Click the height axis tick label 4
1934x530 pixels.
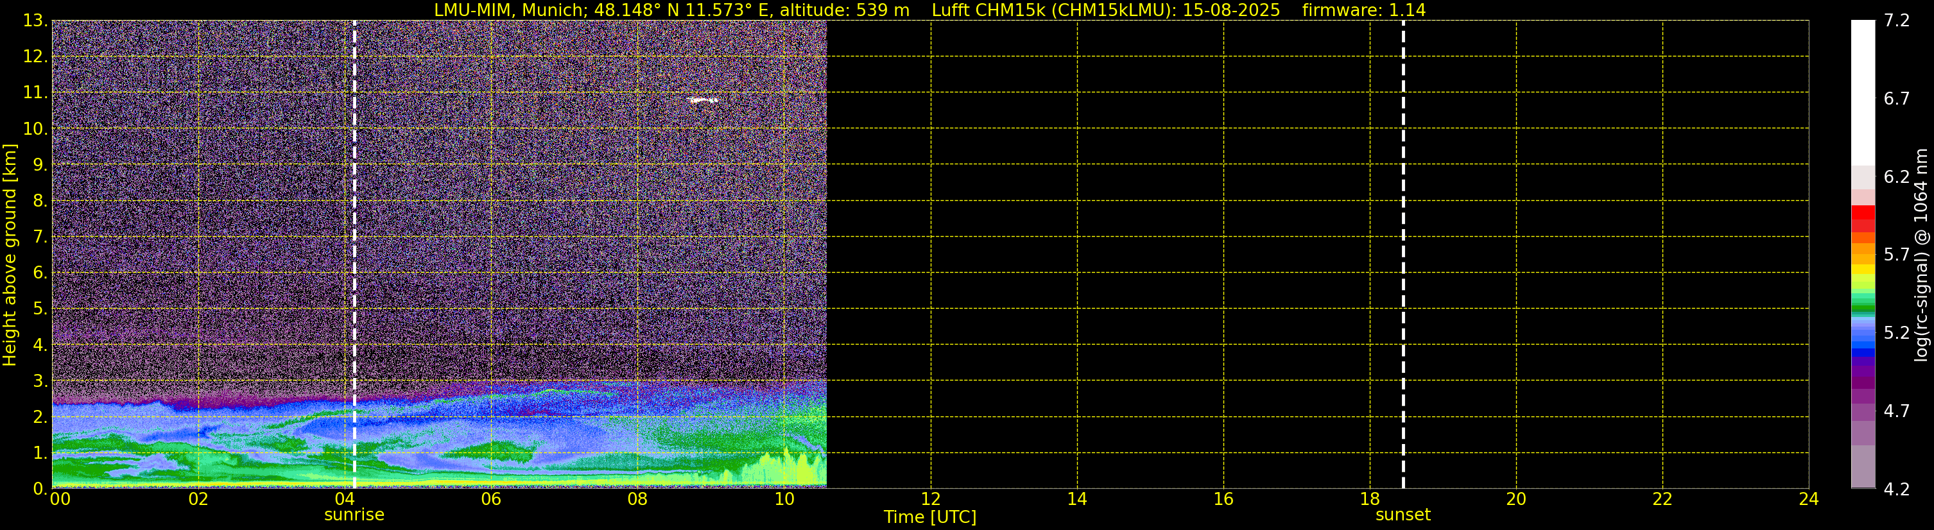[40, 345]
